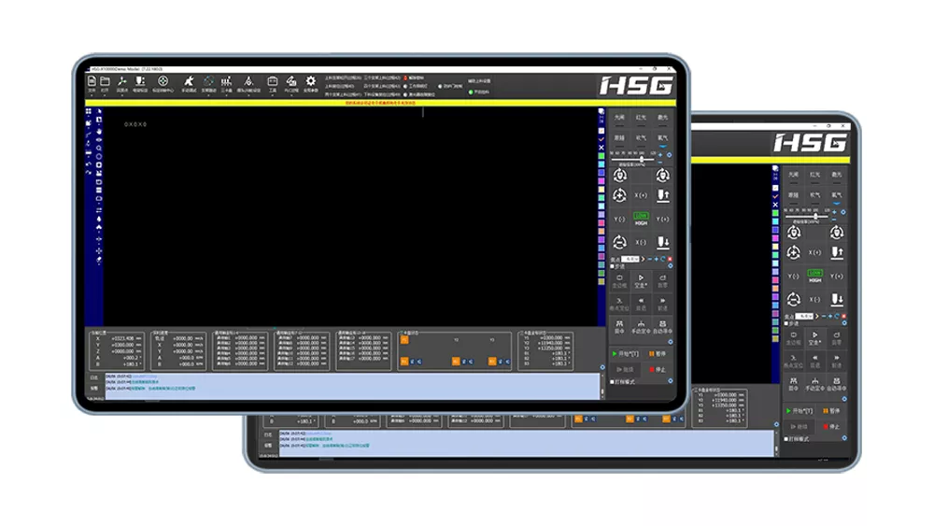The height and width of the screenshot is (526, 934).
Task: Select oxygen (氧气) gas in front window
Action: (x=662, y=139)
